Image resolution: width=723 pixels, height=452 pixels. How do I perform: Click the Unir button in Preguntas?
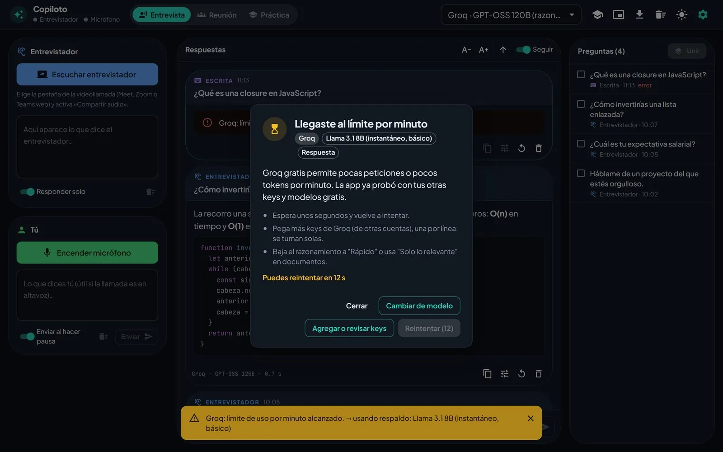pyautogui.click(x=688, y=51)
